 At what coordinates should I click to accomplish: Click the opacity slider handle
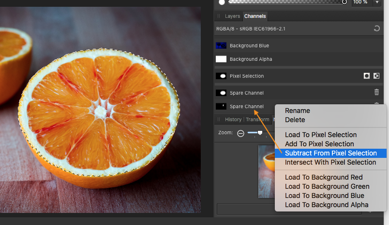(x=344, y=2)
